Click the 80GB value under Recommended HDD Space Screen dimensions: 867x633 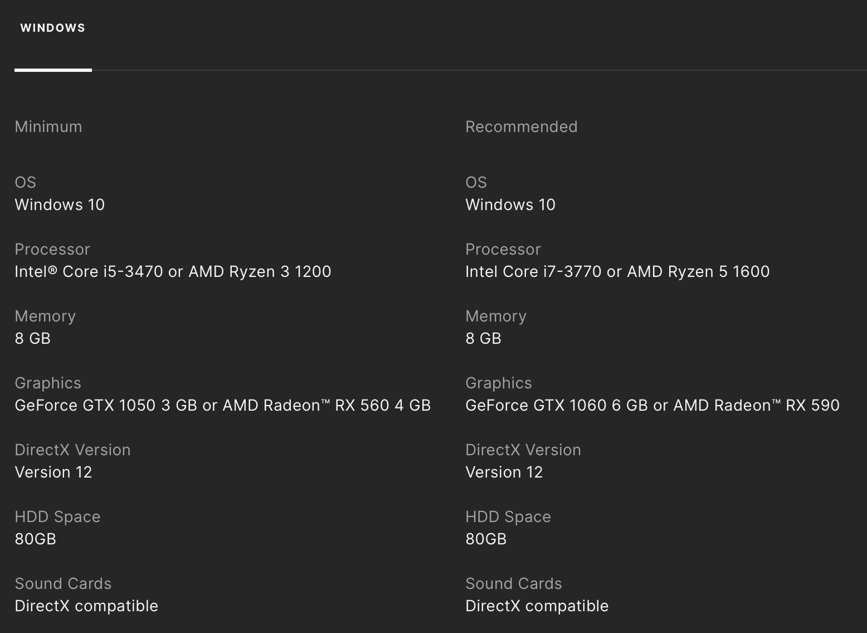point(486,539)
